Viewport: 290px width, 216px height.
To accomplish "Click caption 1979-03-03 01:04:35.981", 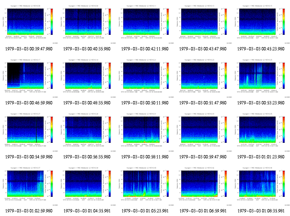I will 87,211.
